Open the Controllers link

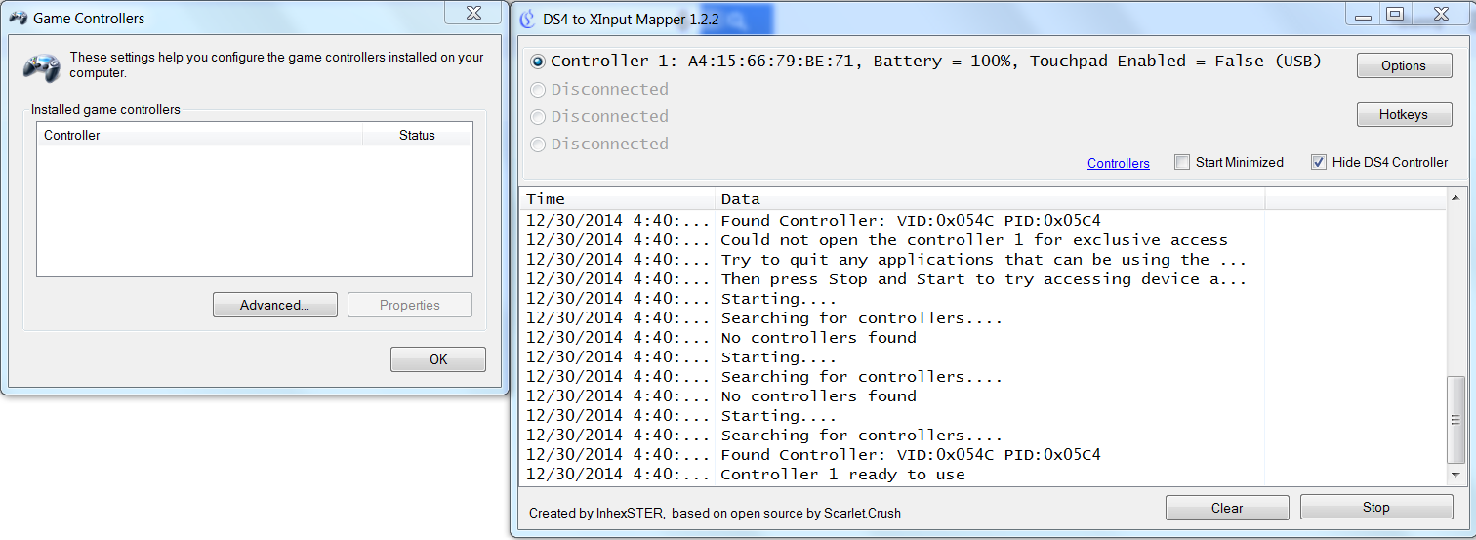(x=1119, y=163)
